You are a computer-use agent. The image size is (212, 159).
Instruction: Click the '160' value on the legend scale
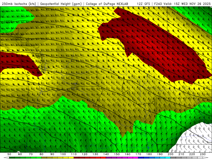pos(128,154)
